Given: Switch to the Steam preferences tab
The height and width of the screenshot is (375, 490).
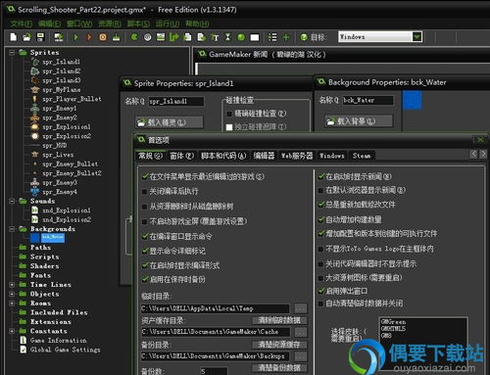Looking at the screenshot, I should [x=362, y=156].
